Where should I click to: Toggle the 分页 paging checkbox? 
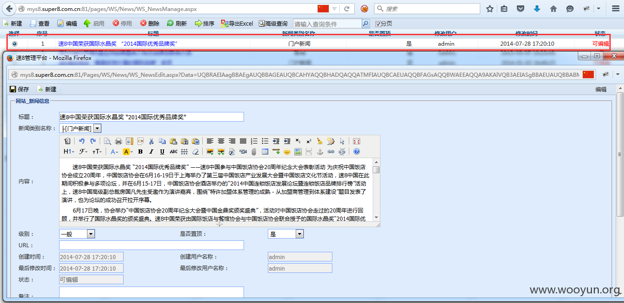[x=378, y=24]
